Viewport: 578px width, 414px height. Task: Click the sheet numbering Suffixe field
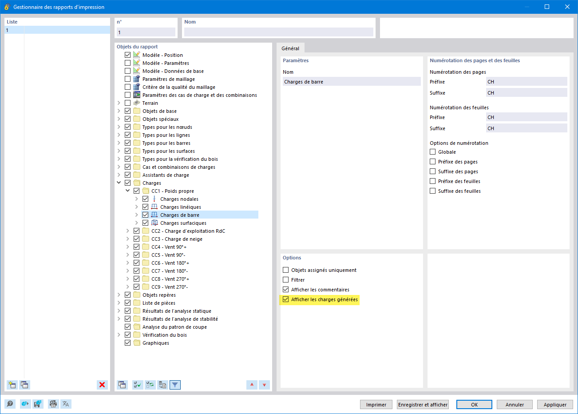tap(527, 128)
